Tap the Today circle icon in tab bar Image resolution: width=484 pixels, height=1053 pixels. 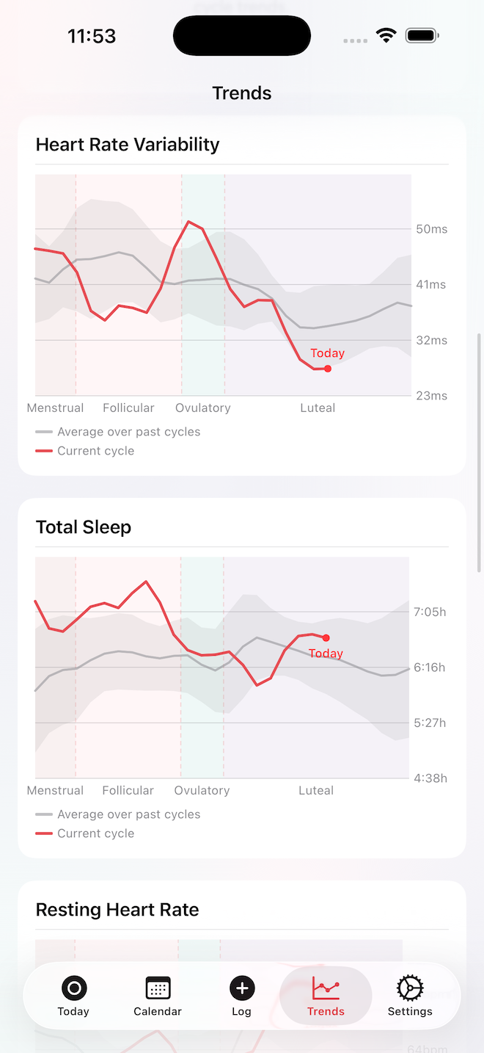(73, 988)
